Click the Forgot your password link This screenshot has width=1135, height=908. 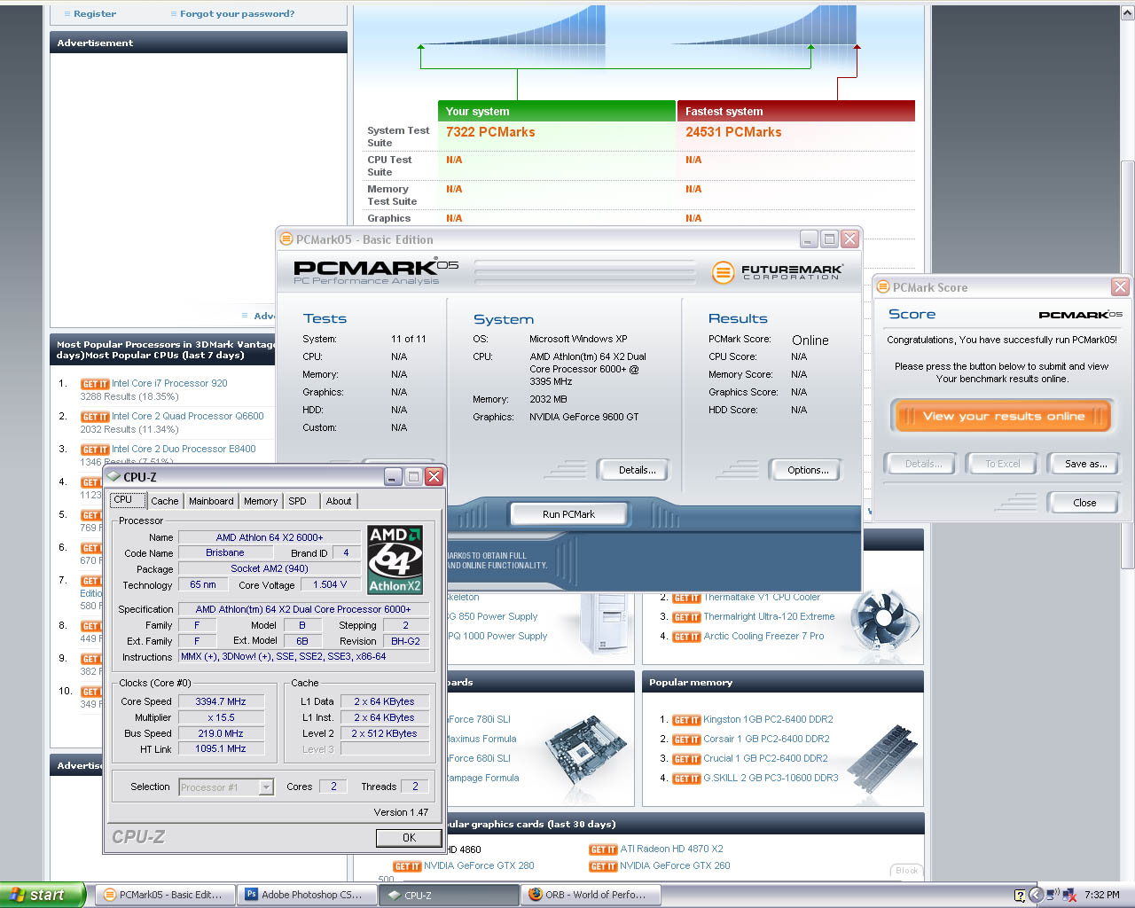pos(238,14)
